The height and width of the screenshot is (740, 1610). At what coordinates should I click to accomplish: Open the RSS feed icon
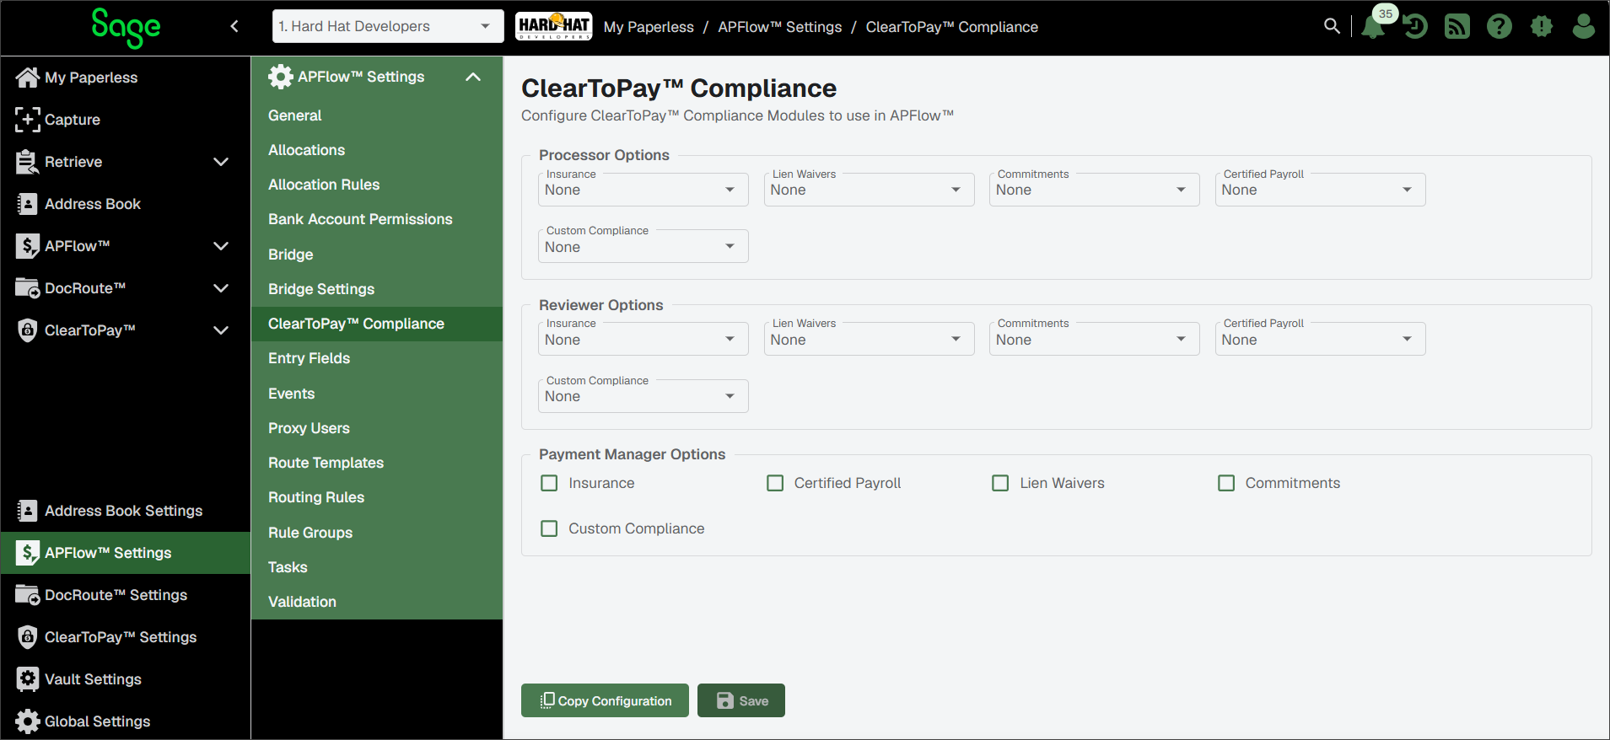[1457, 26]
